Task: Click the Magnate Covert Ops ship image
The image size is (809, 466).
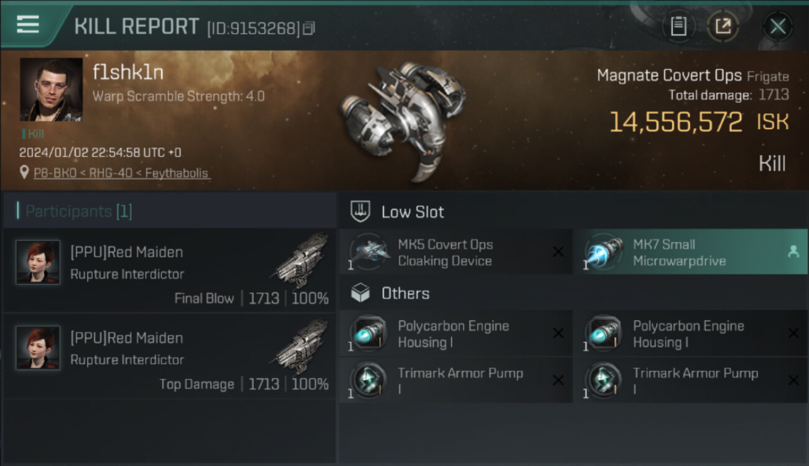Action: point(403,118)
